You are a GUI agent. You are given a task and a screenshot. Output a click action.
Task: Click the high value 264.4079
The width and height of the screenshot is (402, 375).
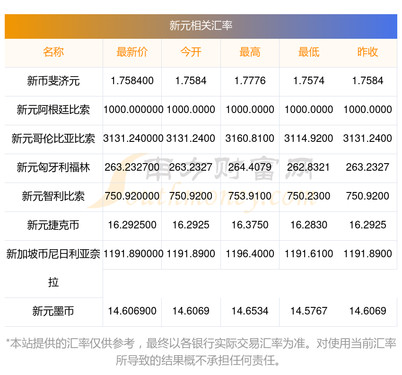click(x=250, y=167)
